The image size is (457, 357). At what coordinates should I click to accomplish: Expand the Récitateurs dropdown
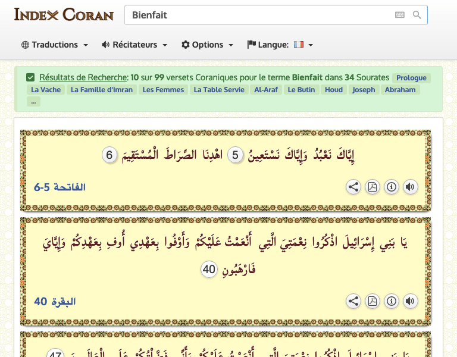[134, 45]
